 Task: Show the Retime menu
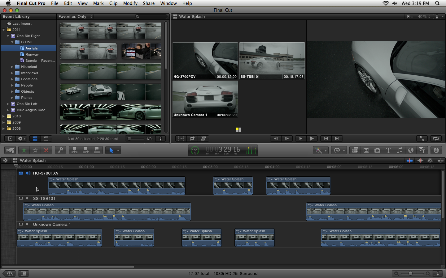pyautogui.click(x=339, y=150)
